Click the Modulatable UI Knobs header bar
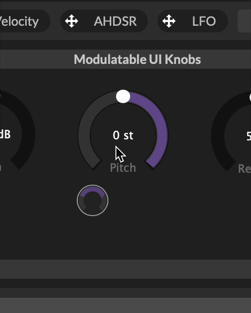Viewport: 251px width, 313px height. pos(125,59)
